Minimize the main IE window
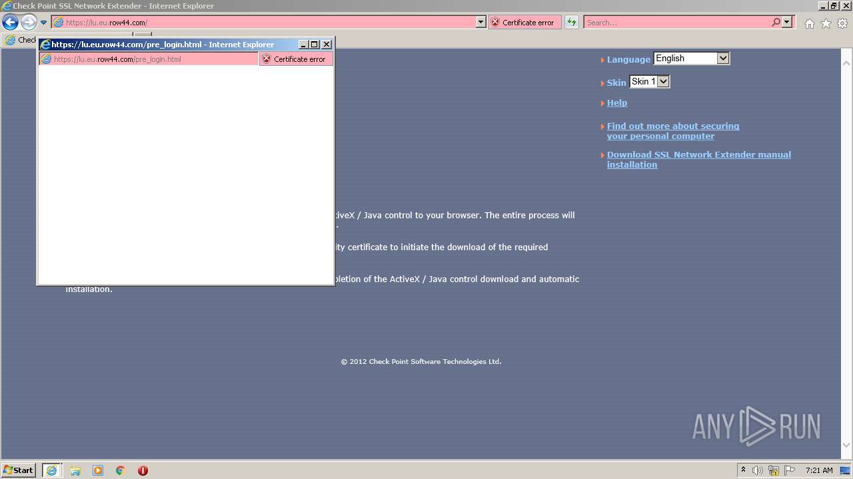The width and height of the screenshot is (853, 479). [x=823, y=5]
